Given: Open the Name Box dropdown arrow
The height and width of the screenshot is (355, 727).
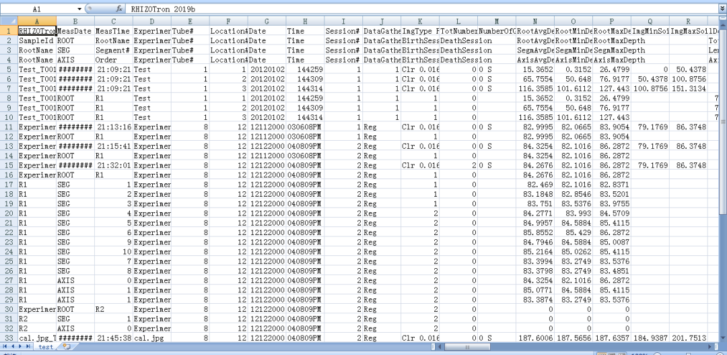Looking at the screenshot, I should tap(79, 9).
